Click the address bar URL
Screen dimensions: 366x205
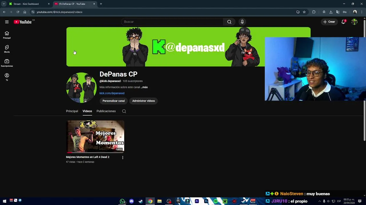tap(59, 12)
